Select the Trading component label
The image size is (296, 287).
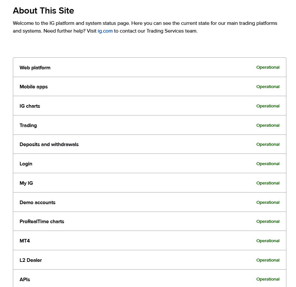[28, 125]
